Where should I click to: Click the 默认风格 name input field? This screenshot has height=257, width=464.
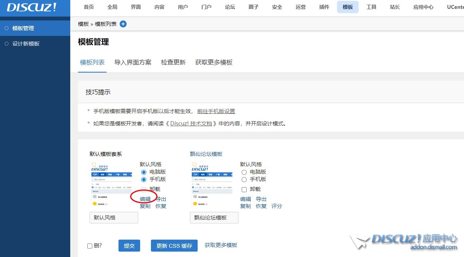click(x=114, y=218)
